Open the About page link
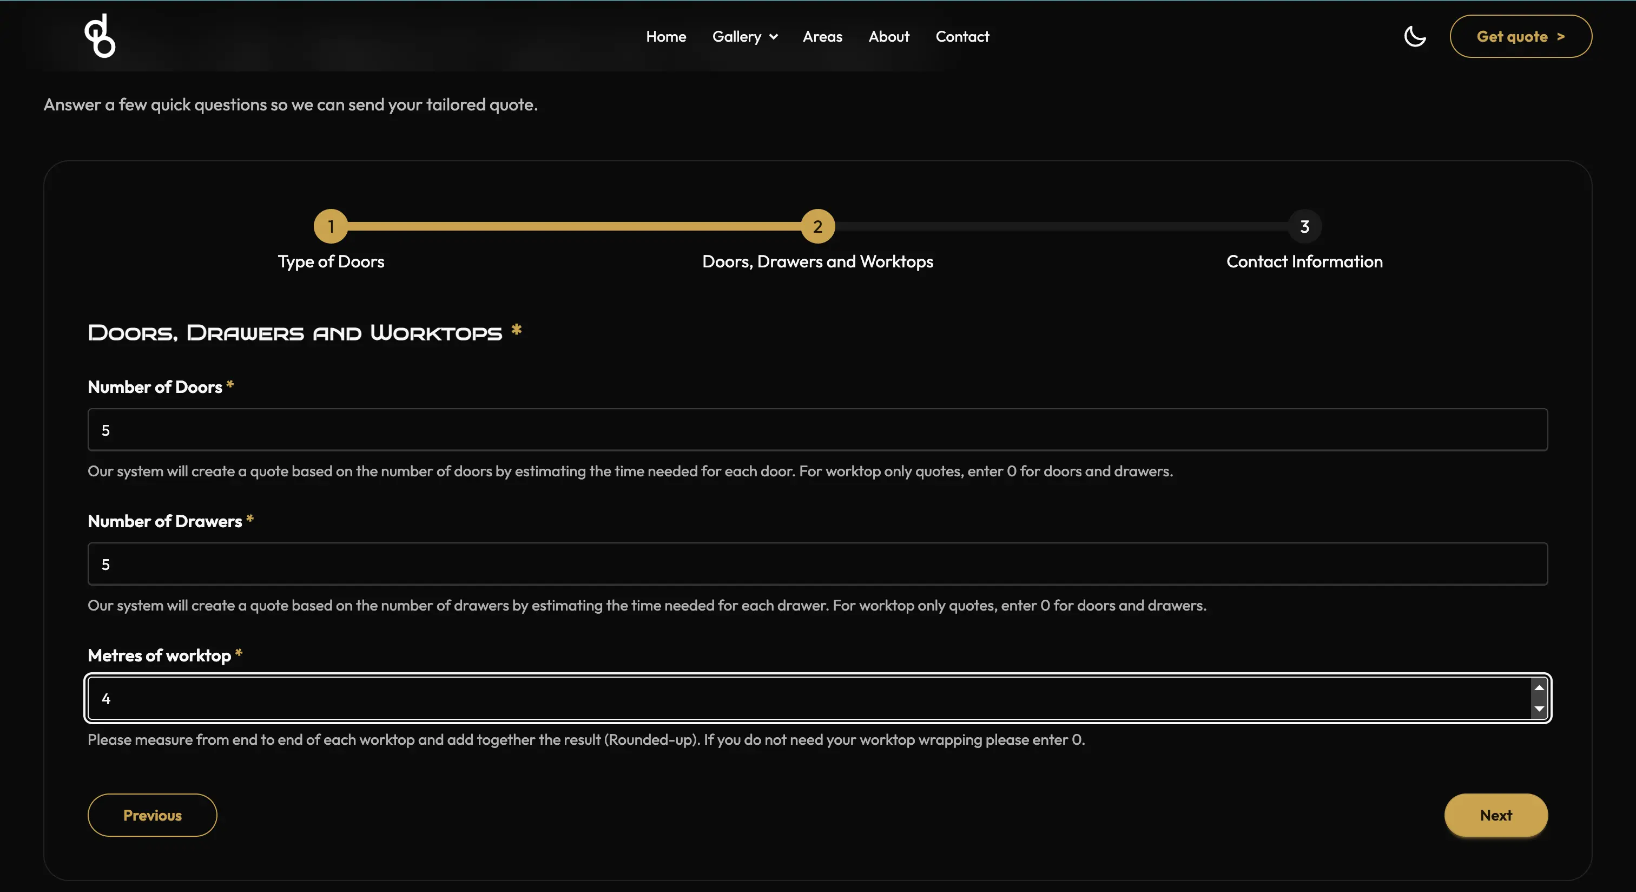The height and width of the screenshot is (892, 1636). 888,36
